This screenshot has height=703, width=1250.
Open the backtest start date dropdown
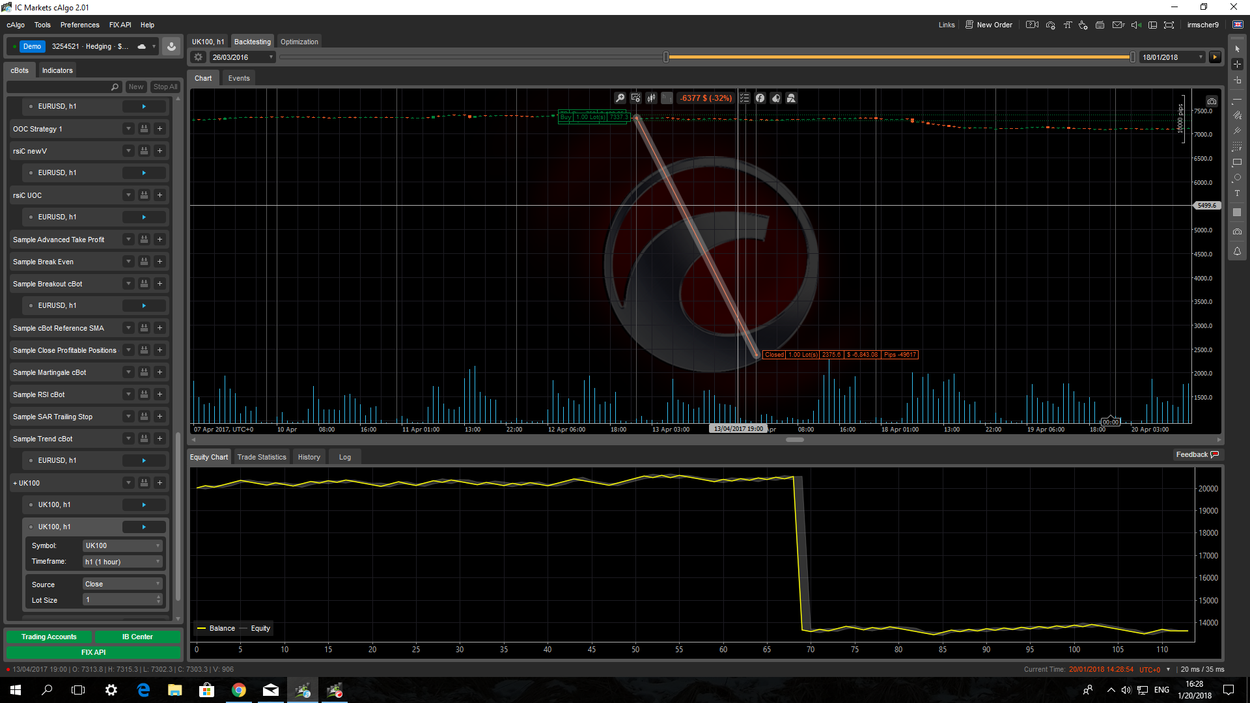[271, 57]
